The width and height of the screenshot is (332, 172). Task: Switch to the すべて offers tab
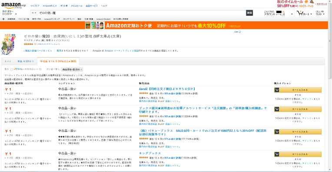pyautogui.click(x=8, y=61)
